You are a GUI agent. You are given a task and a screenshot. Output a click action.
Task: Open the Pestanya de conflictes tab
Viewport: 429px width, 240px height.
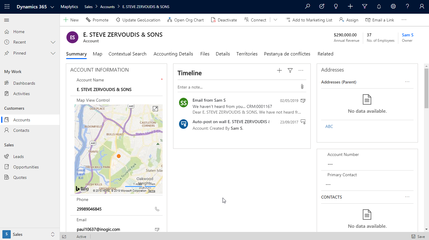click(287, 54)
